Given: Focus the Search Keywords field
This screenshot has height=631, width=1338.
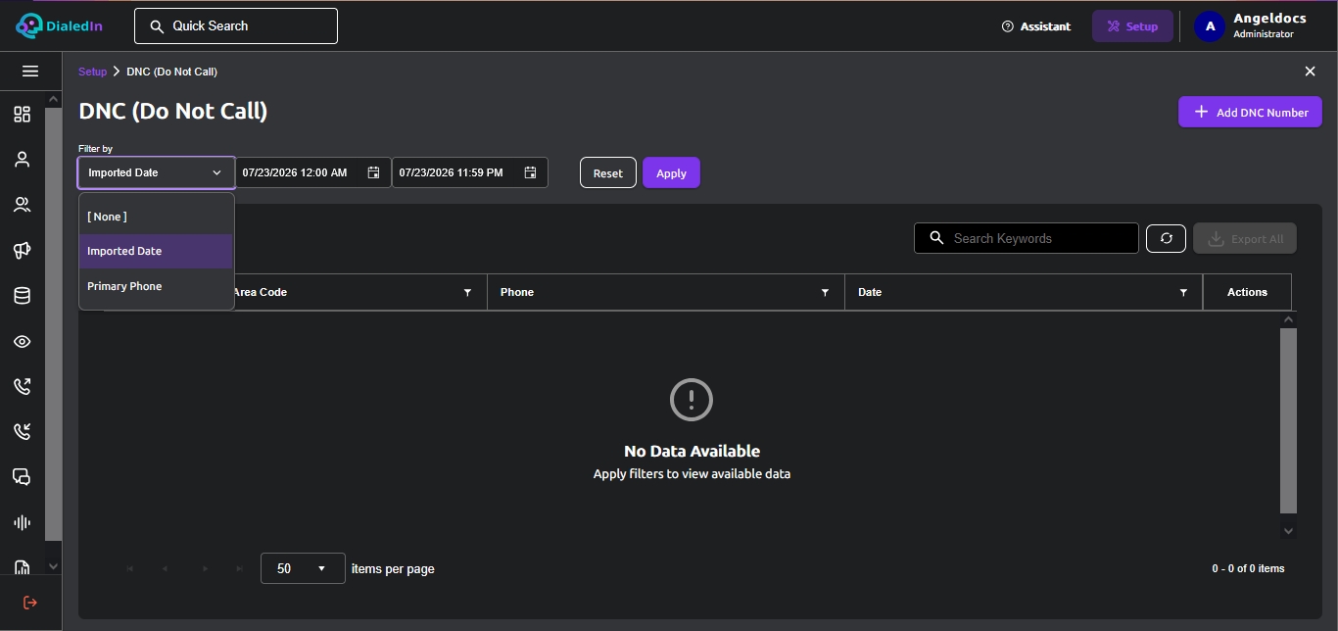Looking at the screenshot, I should (x=1027, y=238).
